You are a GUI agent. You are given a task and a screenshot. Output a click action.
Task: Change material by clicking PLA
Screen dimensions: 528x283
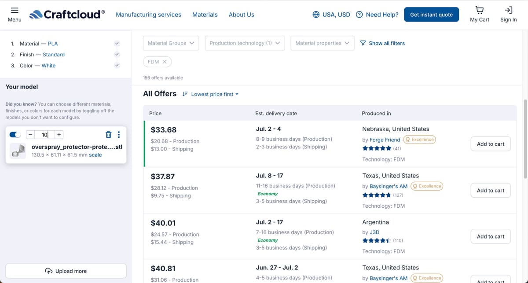point(53,44)
